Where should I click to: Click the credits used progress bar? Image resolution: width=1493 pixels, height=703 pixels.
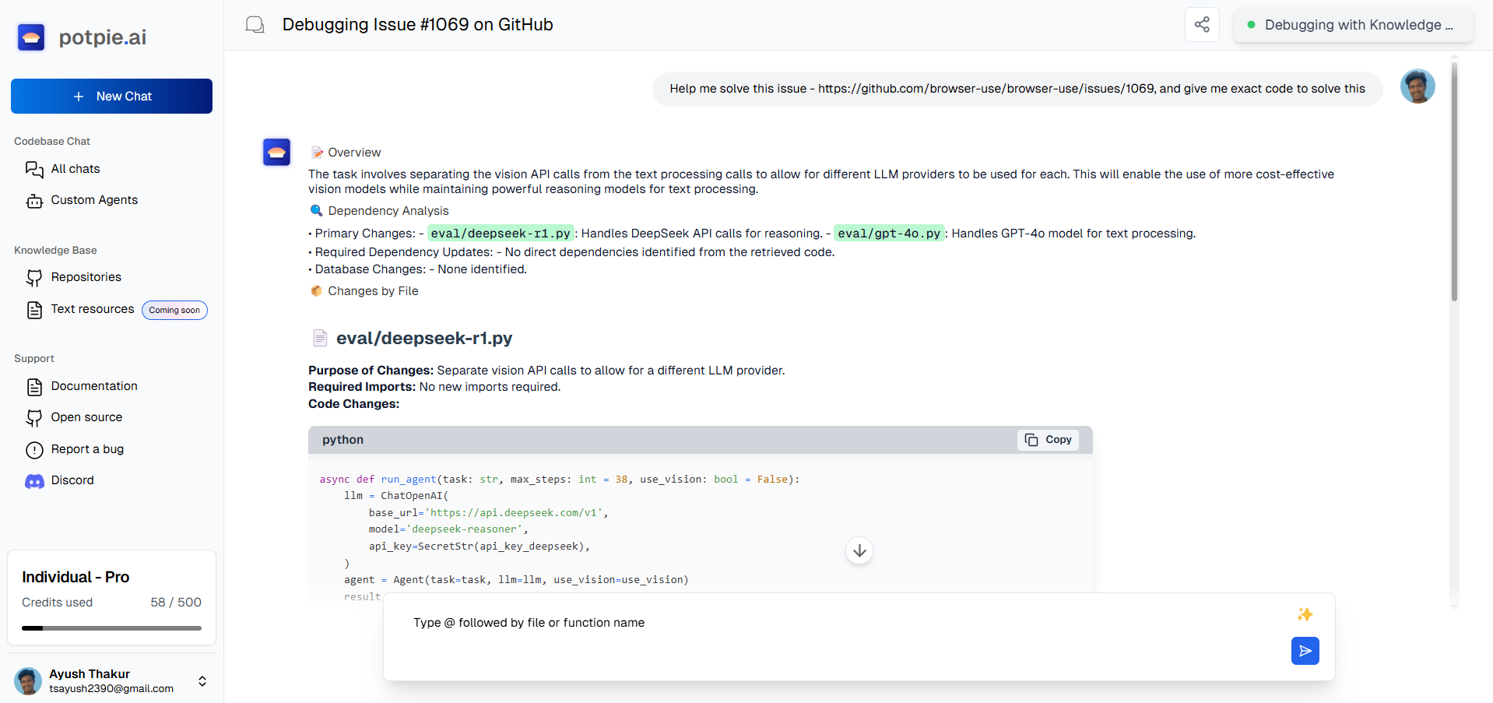111,627
